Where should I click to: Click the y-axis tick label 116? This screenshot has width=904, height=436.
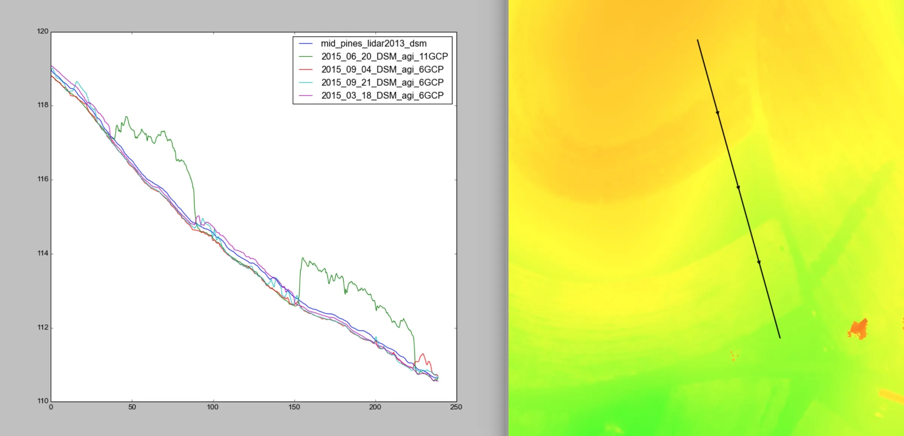click(x=43, y=179)
